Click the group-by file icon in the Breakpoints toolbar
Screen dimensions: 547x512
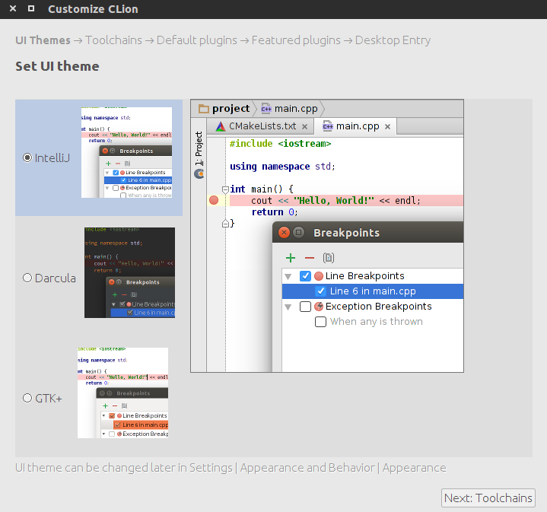[328, 258]
